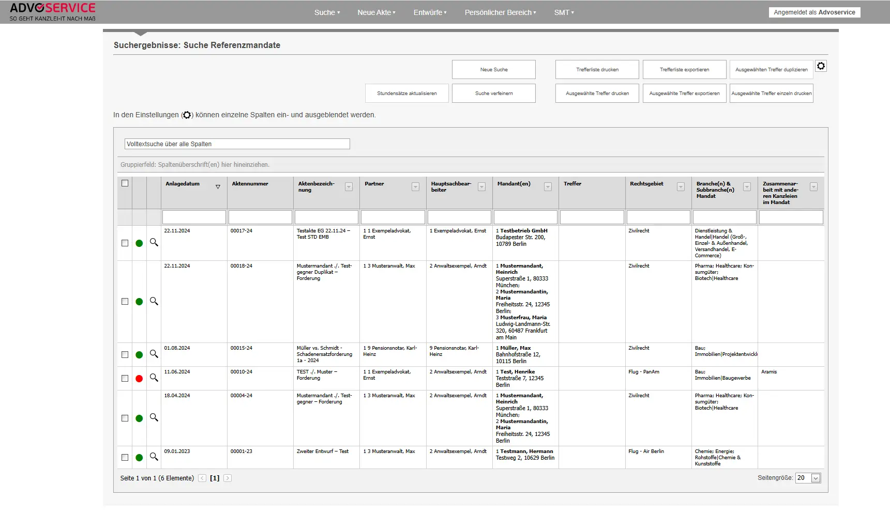The height and width of the screenshot is (515, 890).
Task: View file 00015-24 via magnifier icon
Action: [x=154, y=354]
